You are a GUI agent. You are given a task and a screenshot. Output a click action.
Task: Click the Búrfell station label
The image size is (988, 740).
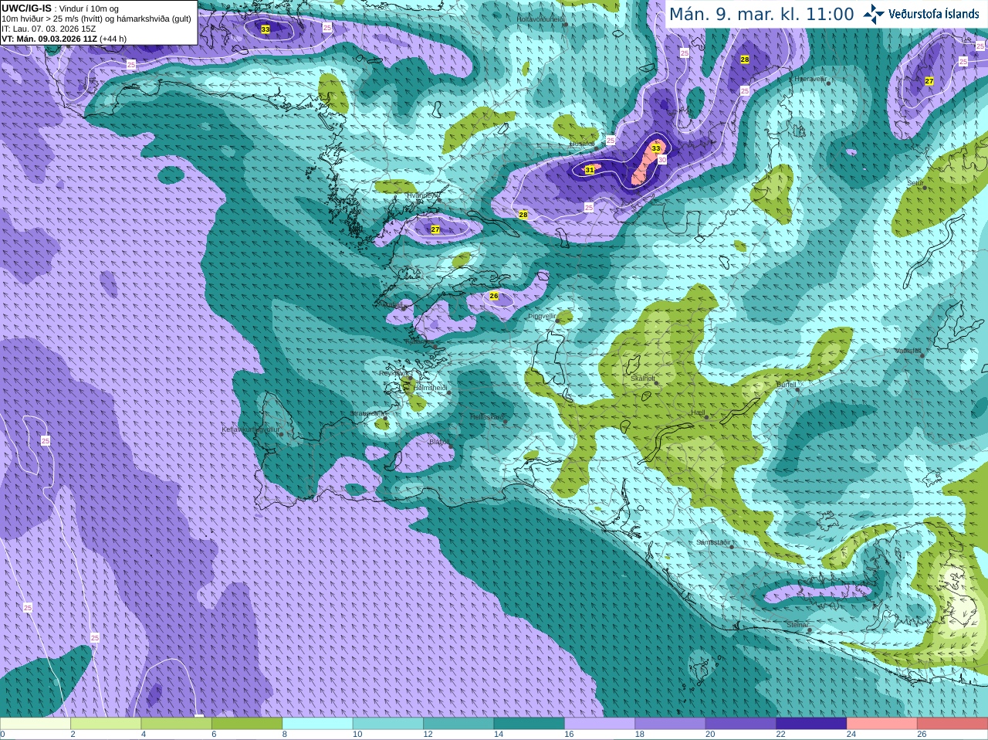[786, 384]
